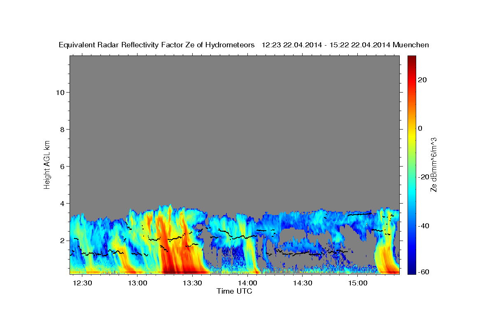Click the colorbar value -40

(423, 225)
